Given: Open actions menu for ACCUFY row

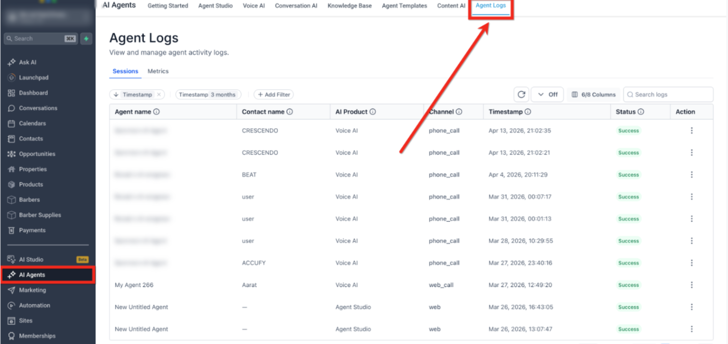Looking at the screenshot, I should (x=692, y=263).
